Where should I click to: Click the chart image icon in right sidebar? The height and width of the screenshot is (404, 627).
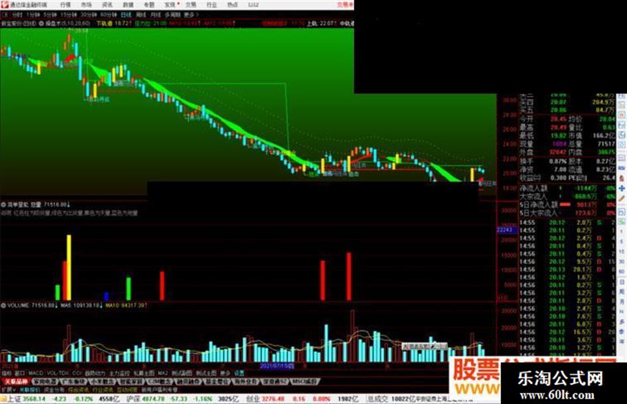[622, 125]
